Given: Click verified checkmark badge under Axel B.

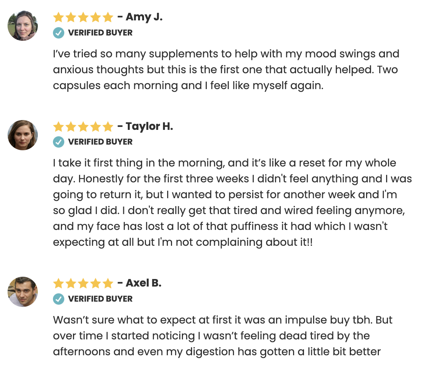Looking at the screenshot, I should click(x=58, y=299).
